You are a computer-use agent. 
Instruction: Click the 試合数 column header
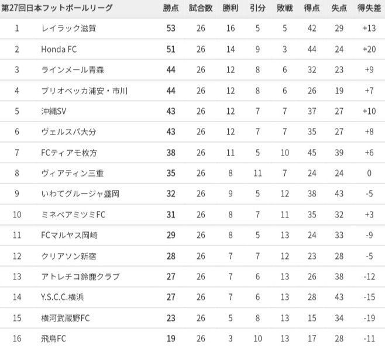[x=200, y=8]
